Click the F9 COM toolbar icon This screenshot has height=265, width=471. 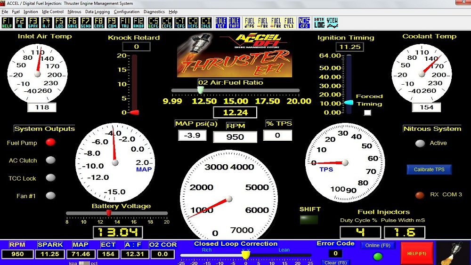(112, 23)
